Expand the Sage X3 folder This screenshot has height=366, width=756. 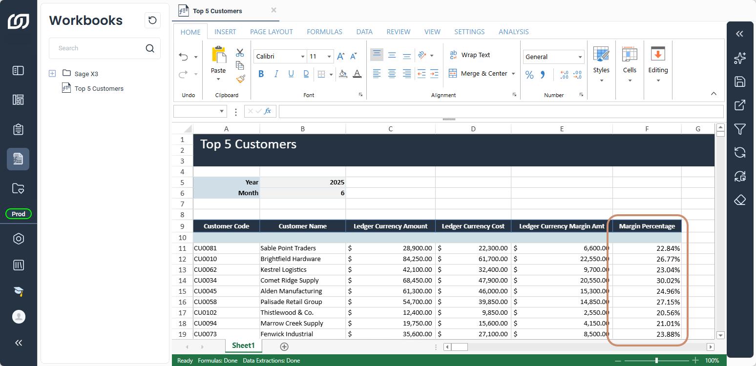[52, 74]
